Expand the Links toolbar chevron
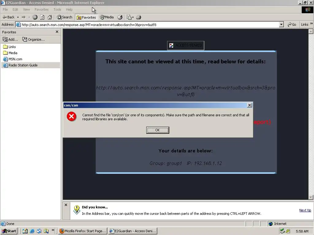314x235 pixels. click(x=312, y=24)
